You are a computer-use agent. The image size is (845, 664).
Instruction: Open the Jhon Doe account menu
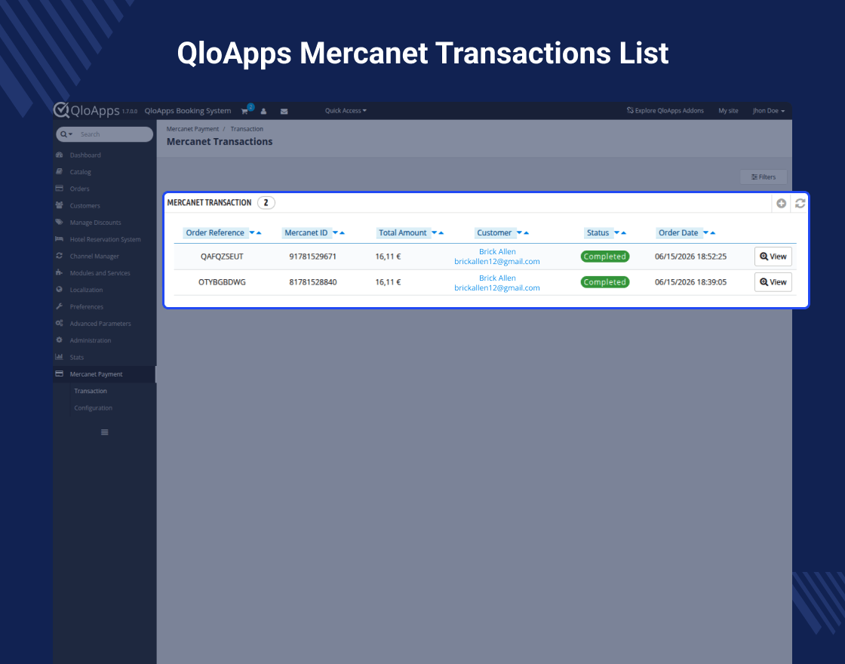coord(769,110)
